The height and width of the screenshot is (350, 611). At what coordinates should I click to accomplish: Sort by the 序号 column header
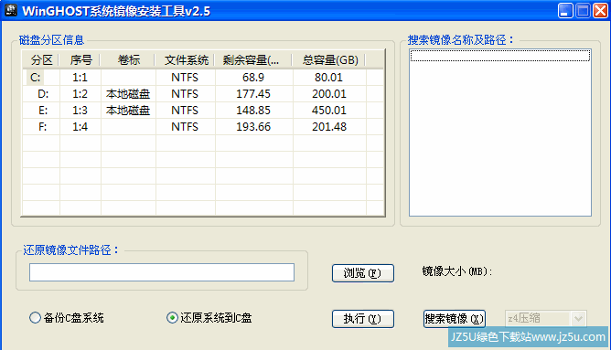coord(80,60)
